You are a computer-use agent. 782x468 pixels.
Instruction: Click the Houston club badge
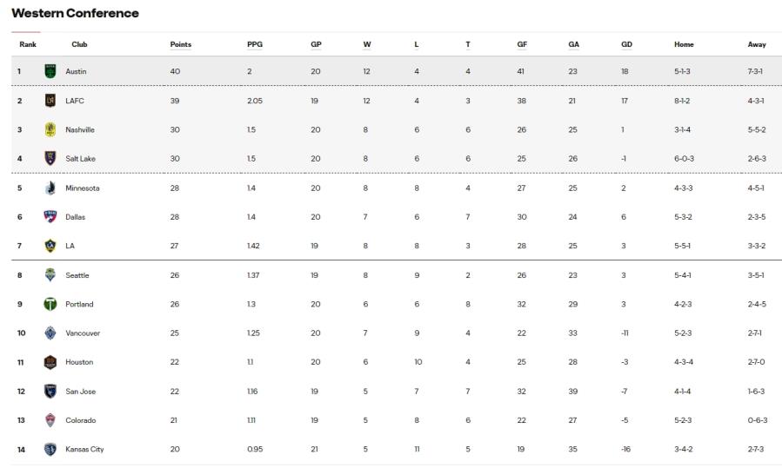(x=50, y=362)
